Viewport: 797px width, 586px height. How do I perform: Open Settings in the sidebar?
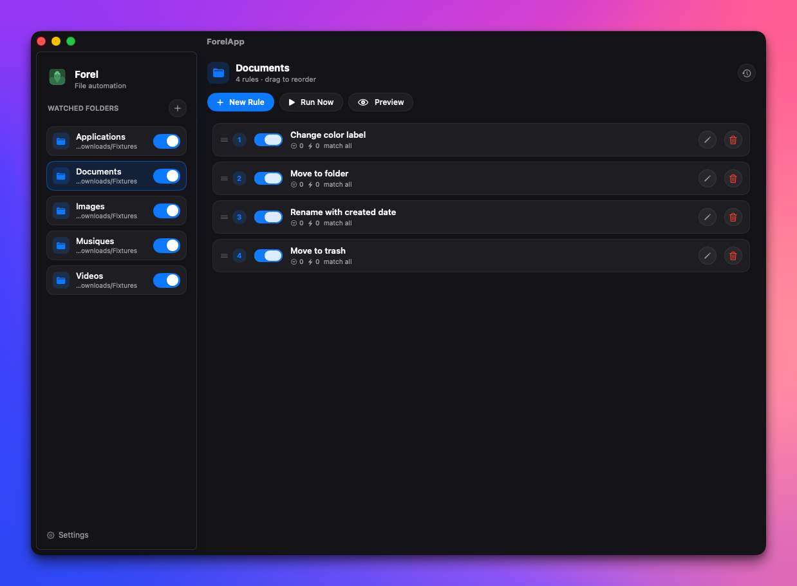[x=68, y=535]
